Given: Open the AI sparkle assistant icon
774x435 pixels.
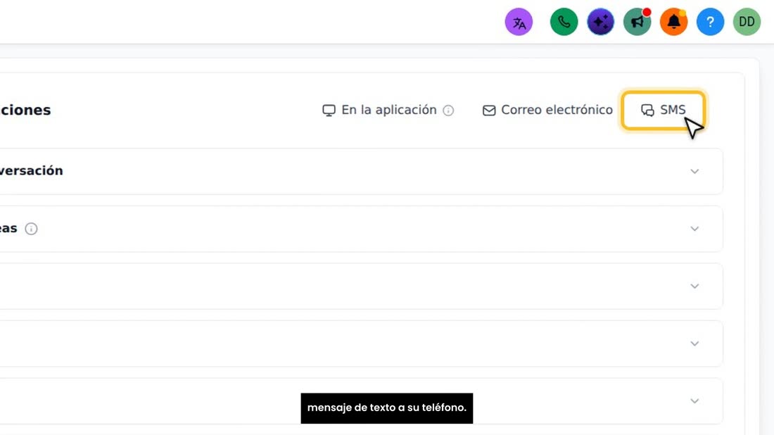Looking at the screenshot, I should 600,22.
